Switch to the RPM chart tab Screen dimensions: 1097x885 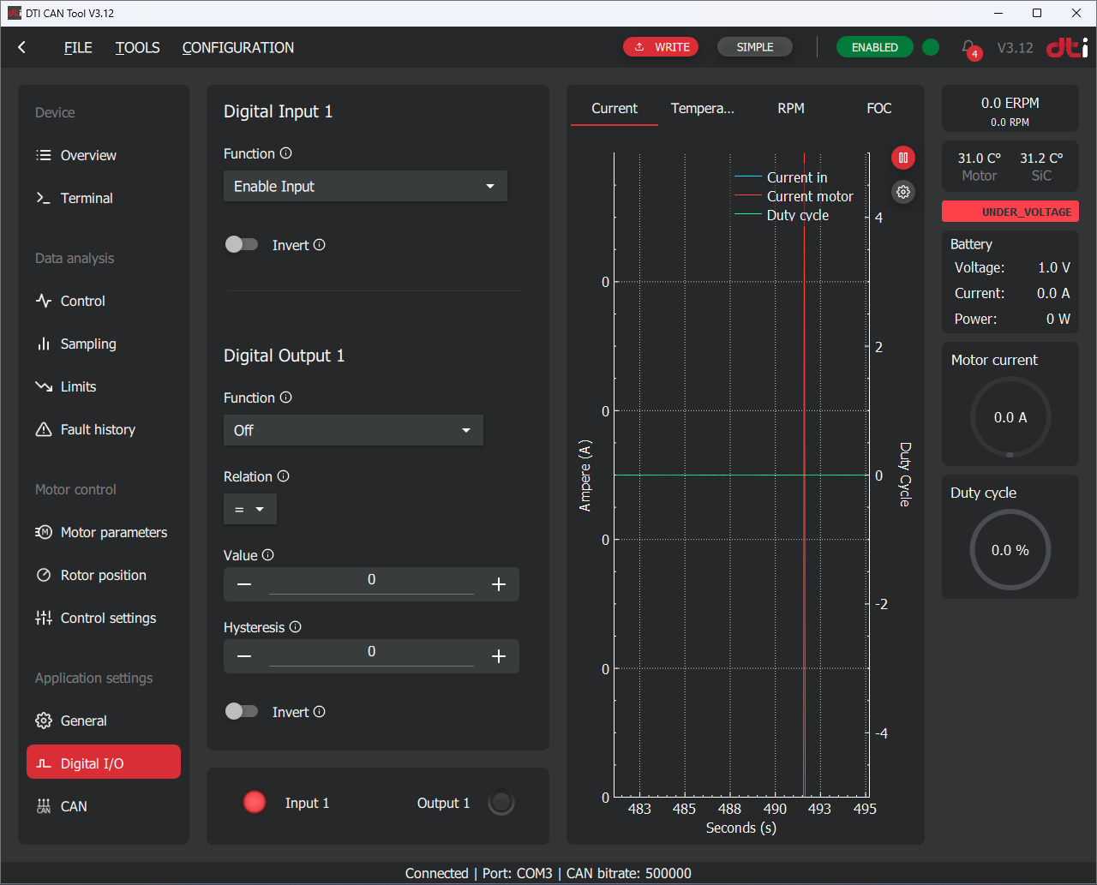(x=791, y=109)
